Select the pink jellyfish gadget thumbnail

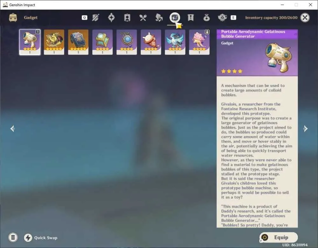click(x=199, y=42)
